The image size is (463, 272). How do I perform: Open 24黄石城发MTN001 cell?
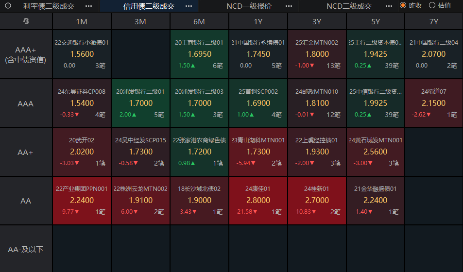pos(375,152)
